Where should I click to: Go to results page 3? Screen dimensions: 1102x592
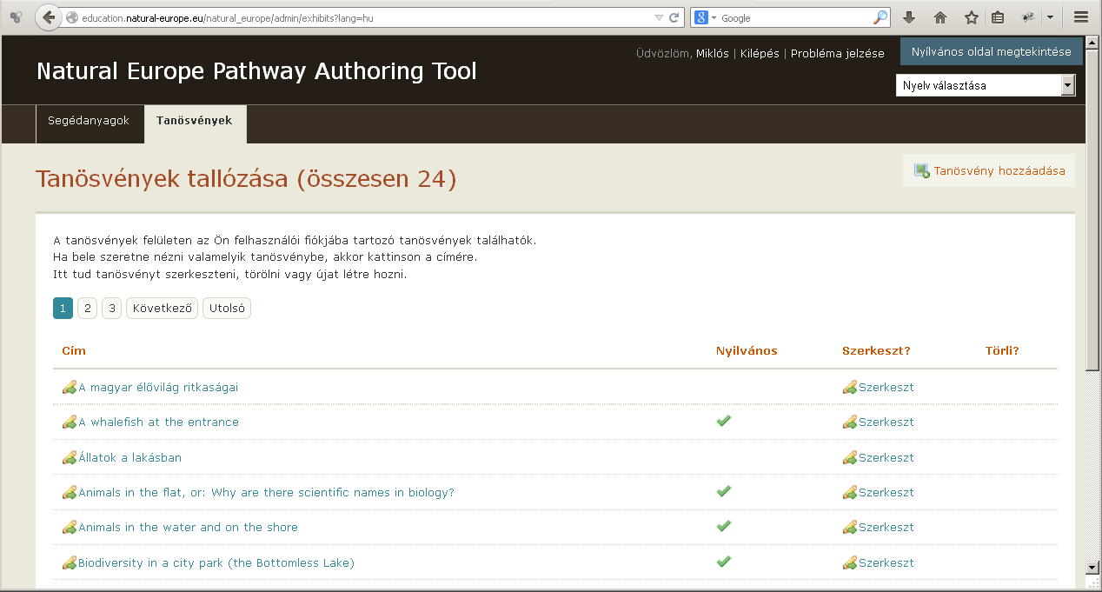coord(111,308)
